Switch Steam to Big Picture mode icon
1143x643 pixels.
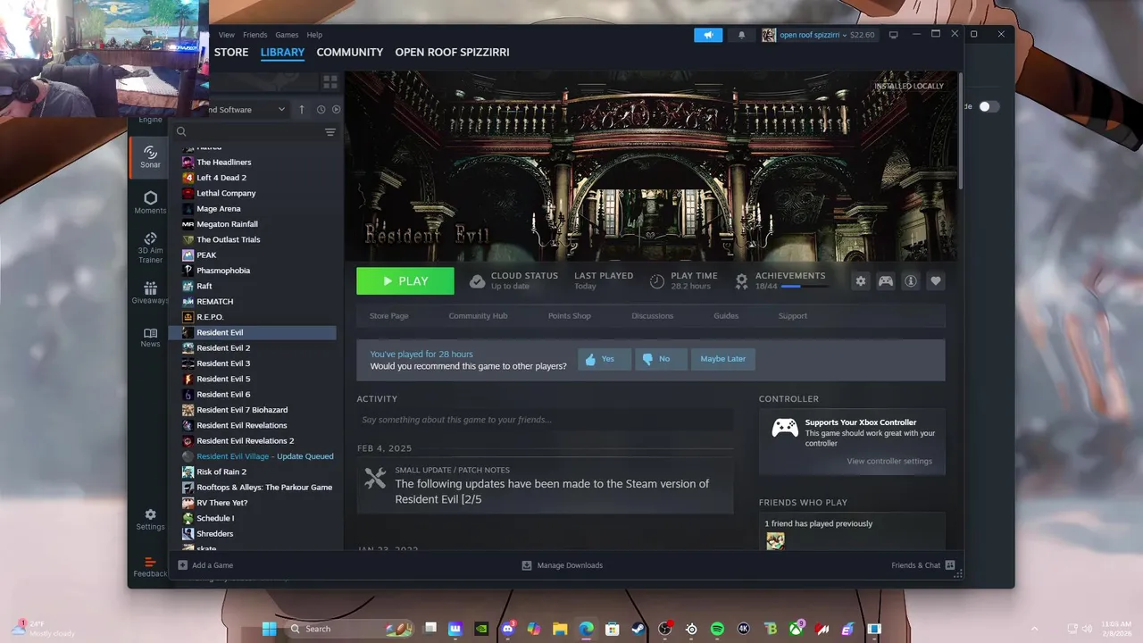[x=893, y=35]
